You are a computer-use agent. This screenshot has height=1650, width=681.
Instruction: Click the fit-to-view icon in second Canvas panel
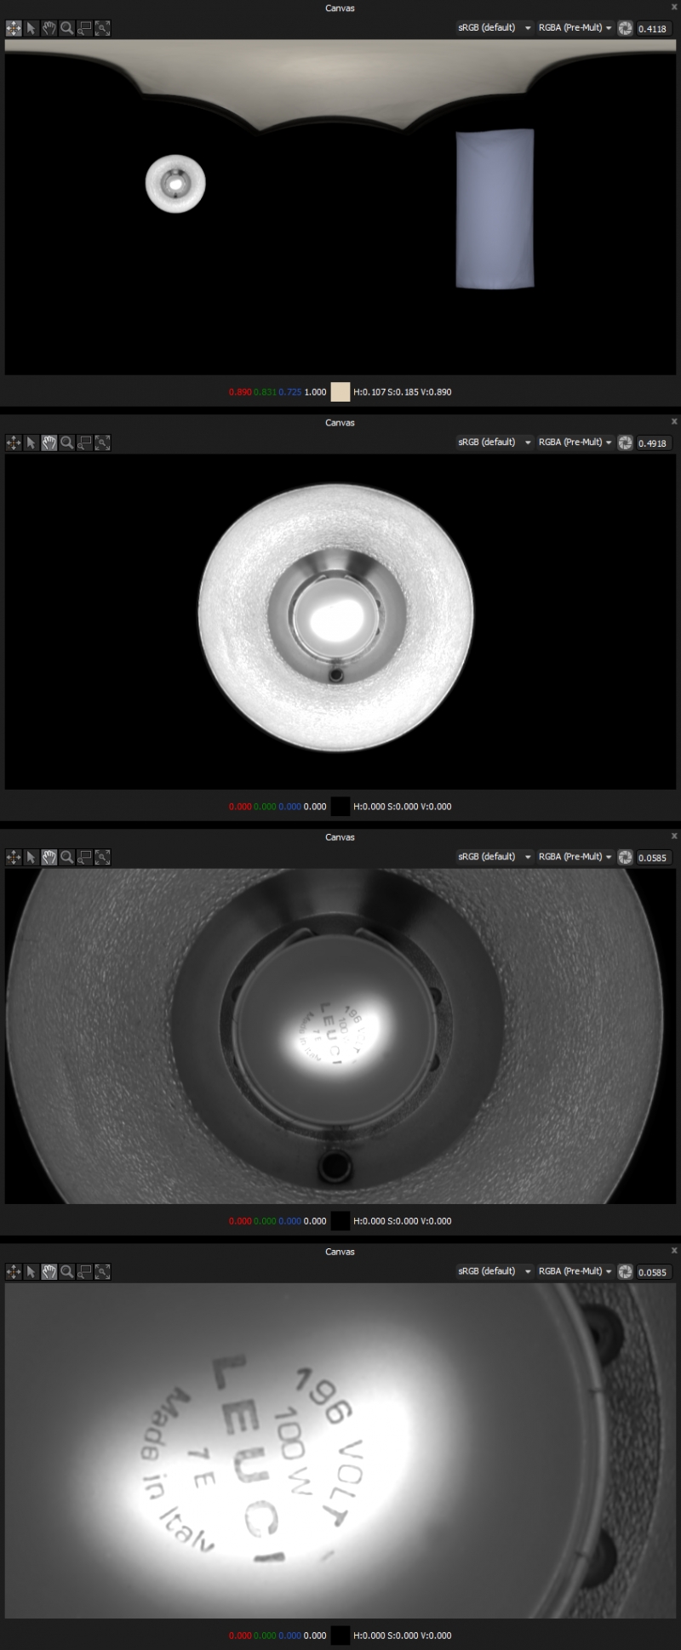coord(103,442)
